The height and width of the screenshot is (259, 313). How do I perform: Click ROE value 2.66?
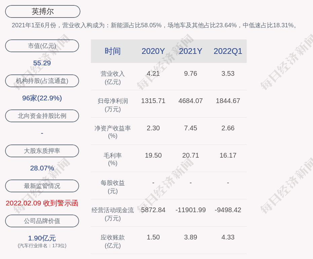[x=228, y=128]
